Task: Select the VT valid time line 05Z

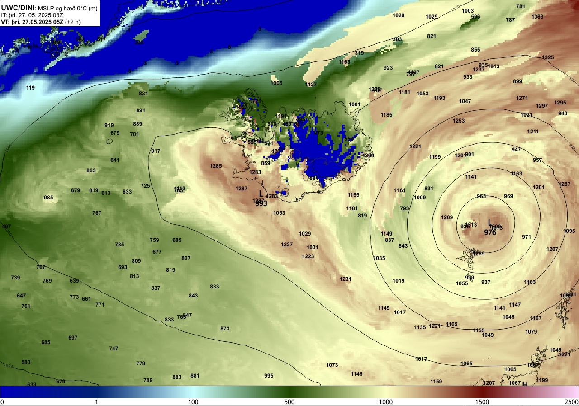Action: tap(41, 22)
